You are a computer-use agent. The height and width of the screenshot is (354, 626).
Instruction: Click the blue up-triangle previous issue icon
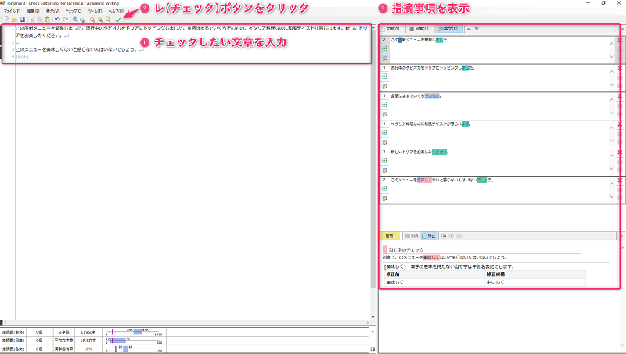468,28
